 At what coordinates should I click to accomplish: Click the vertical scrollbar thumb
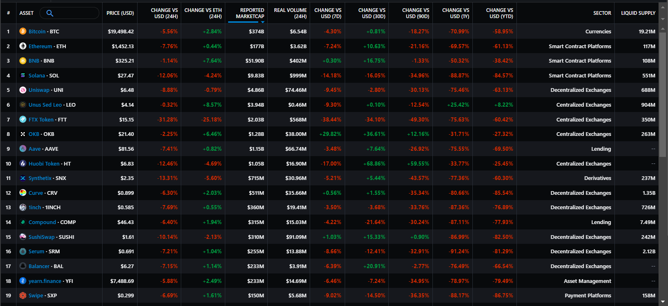point(663,94)
